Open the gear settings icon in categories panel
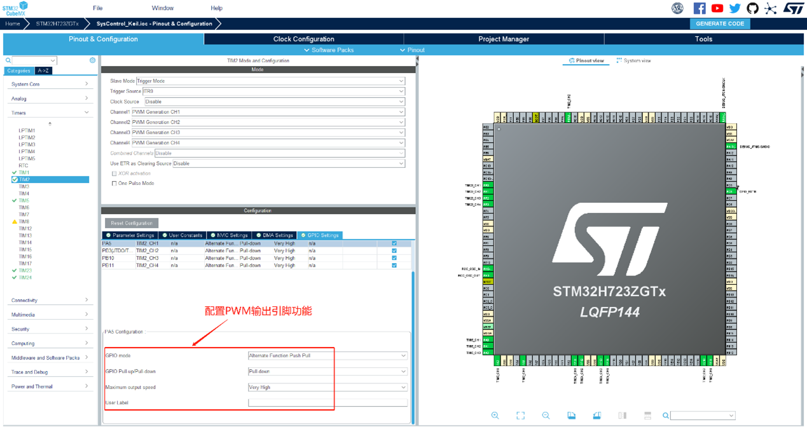 pos(93,60)
